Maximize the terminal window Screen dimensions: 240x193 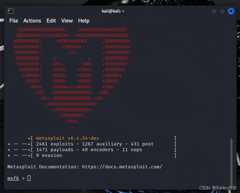pyautogui.click(x=222, y=11)
